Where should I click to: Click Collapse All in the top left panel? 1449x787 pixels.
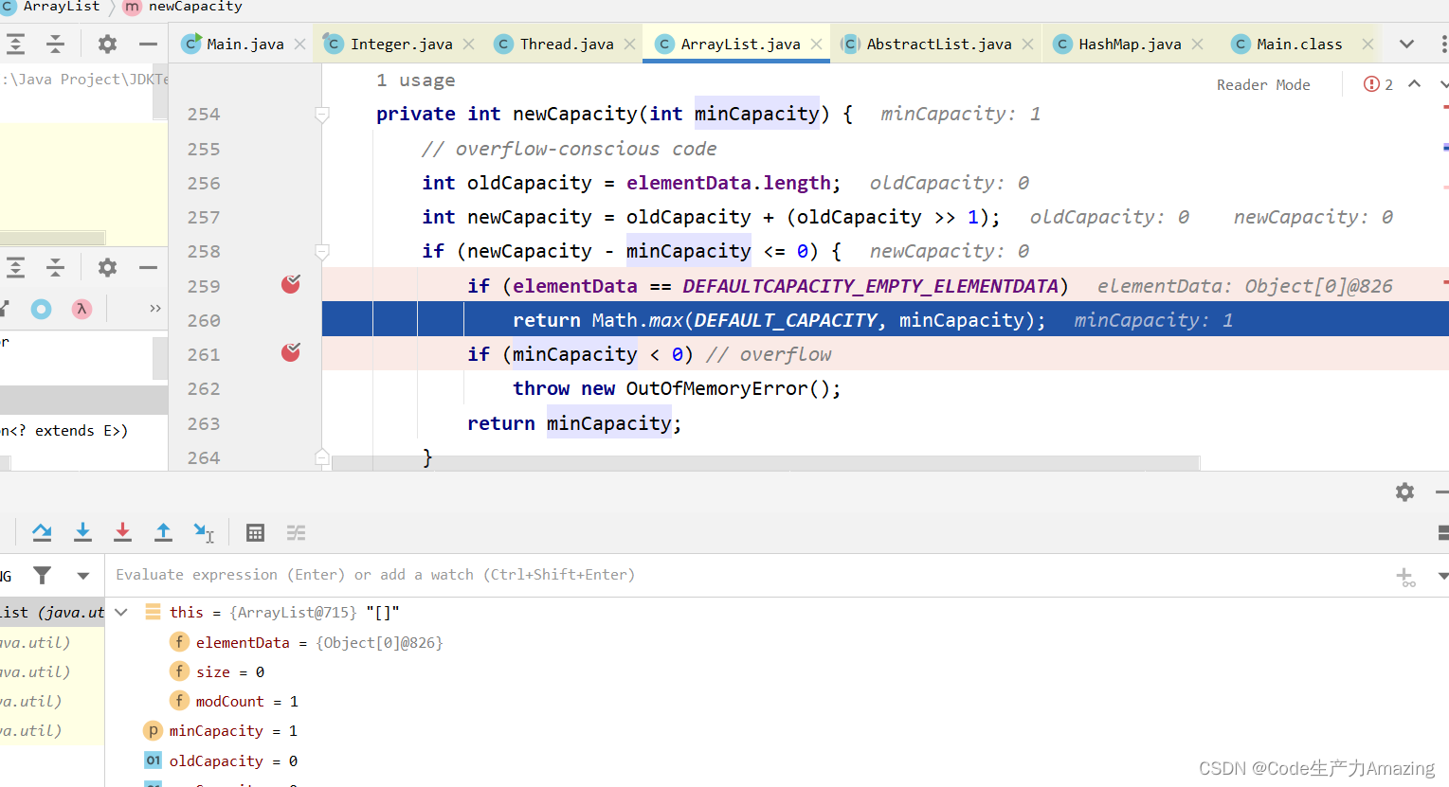coord(56,44)
